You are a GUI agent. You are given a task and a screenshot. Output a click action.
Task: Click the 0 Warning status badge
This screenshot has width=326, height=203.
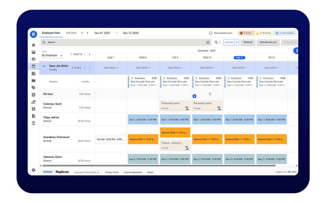tap(264, 33)
